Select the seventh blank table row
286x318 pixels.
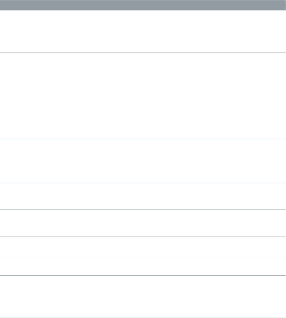(143, 266)
